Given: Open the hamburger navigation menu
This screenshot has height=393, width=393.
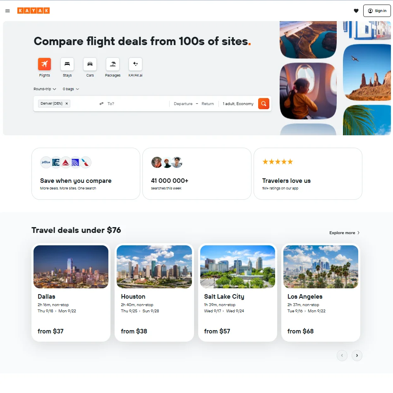Looking at the screenshot, I should pyautogui.click(x=7, y=11).
